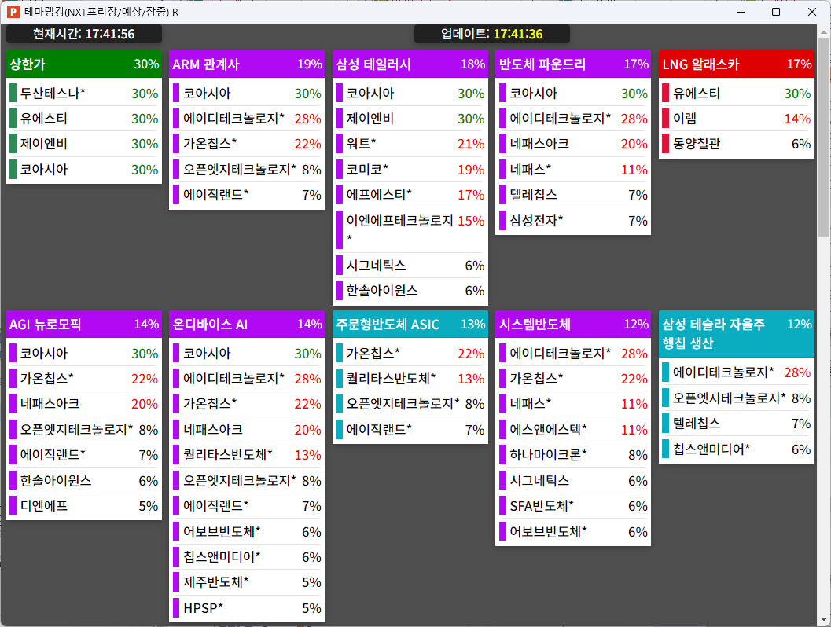Select 제이엔비 under 삼성 테일러시
831x627 pixels.
point(410,119)
